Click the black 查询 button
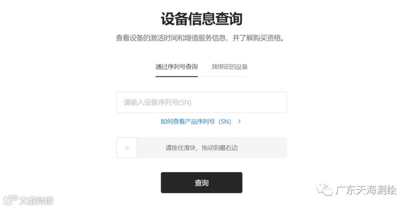This screenshot has width=410, height=208. [201, 183]
